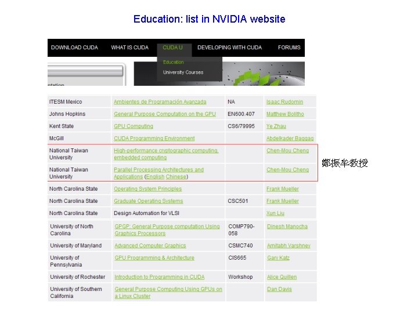Open Abdelkader Baggag instructor link
The width and height of the screenshot is (418, 313).
pos(290,139)
